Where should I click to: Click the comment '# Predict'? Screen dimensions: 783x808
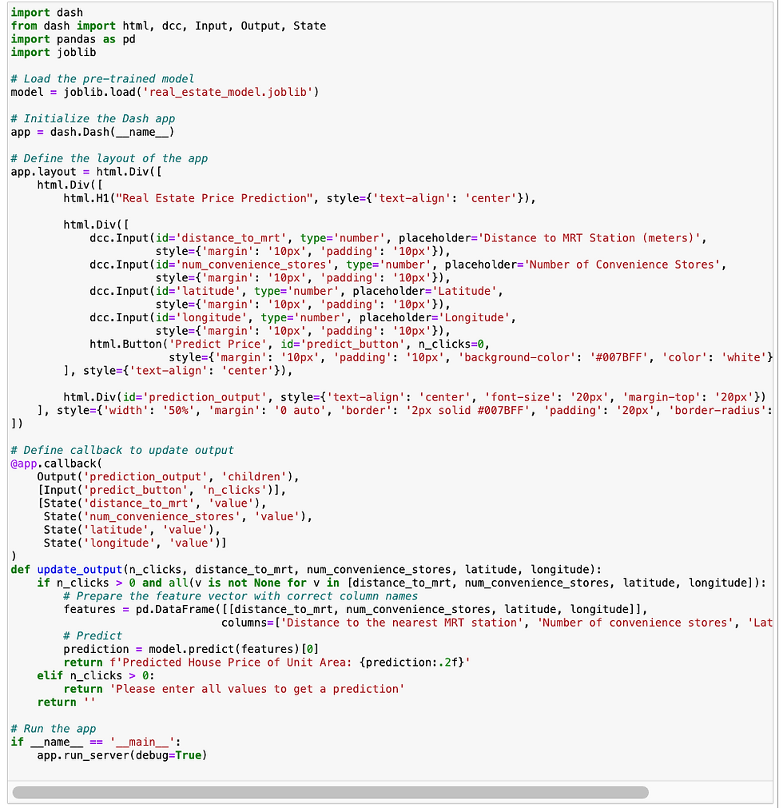93,636
